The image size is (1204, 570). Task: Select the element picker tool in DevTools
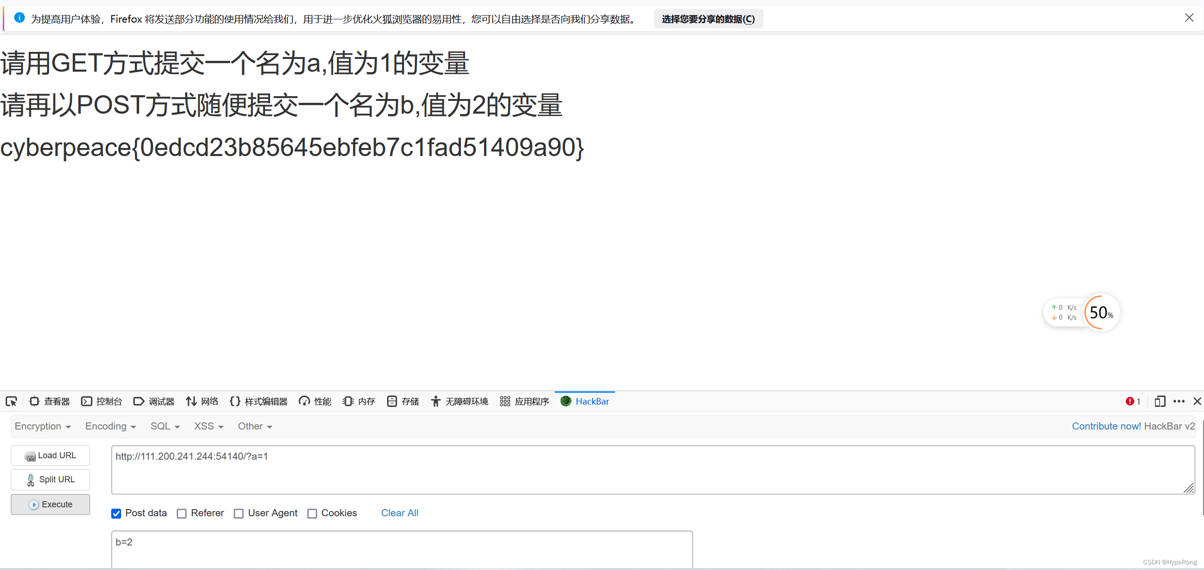pyautogui.click(x=11, y=401)
